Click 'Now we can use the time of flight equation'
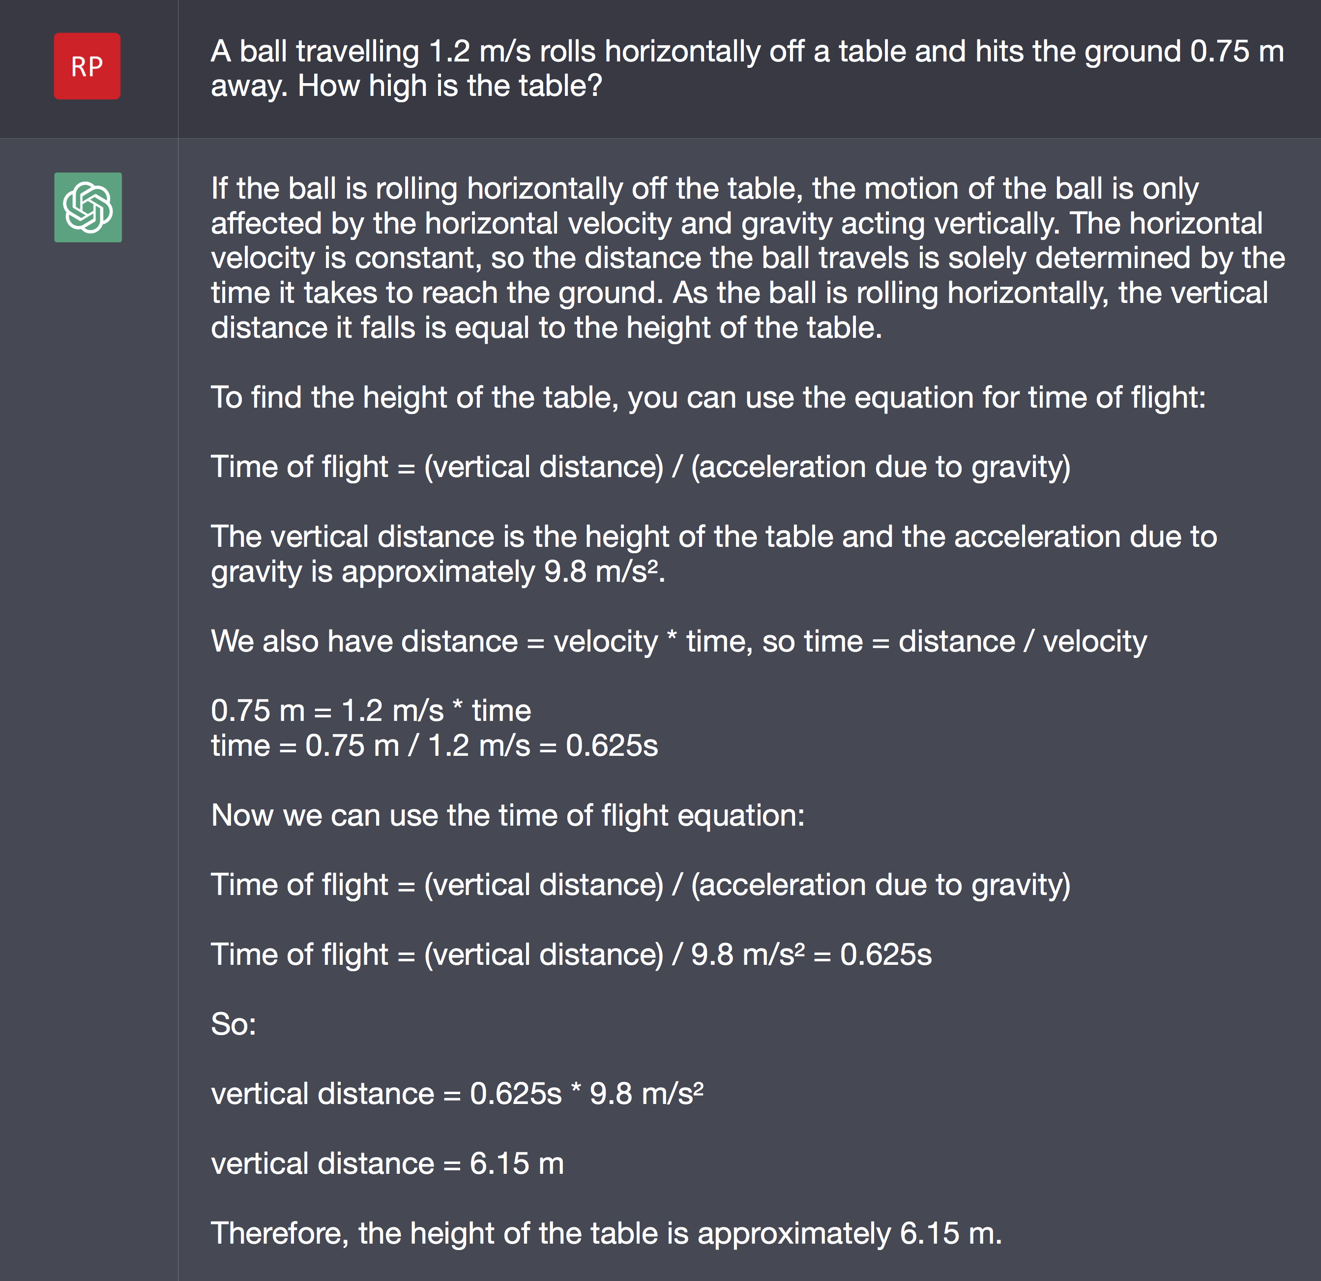 click(x=507, y=815)
